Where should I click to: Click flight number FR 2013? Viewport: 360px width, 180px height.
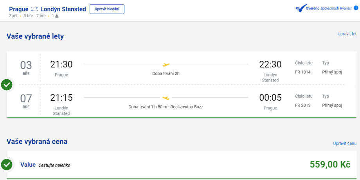coord(302,105)
